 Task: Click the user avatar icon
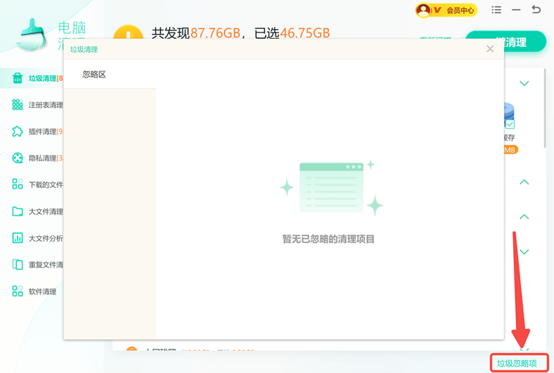423,10
